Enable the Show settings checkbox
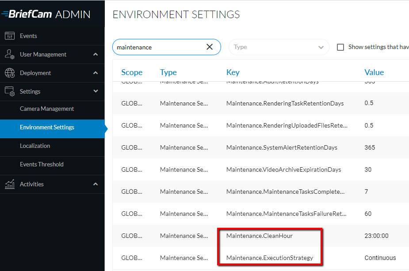This screenshot has height=271, width=409. pyautogui.click(x=340, y=47)
